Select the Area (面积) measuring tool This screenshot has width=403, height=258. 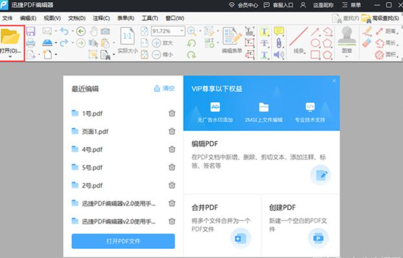pyautogui.click(x=386, y=55)
